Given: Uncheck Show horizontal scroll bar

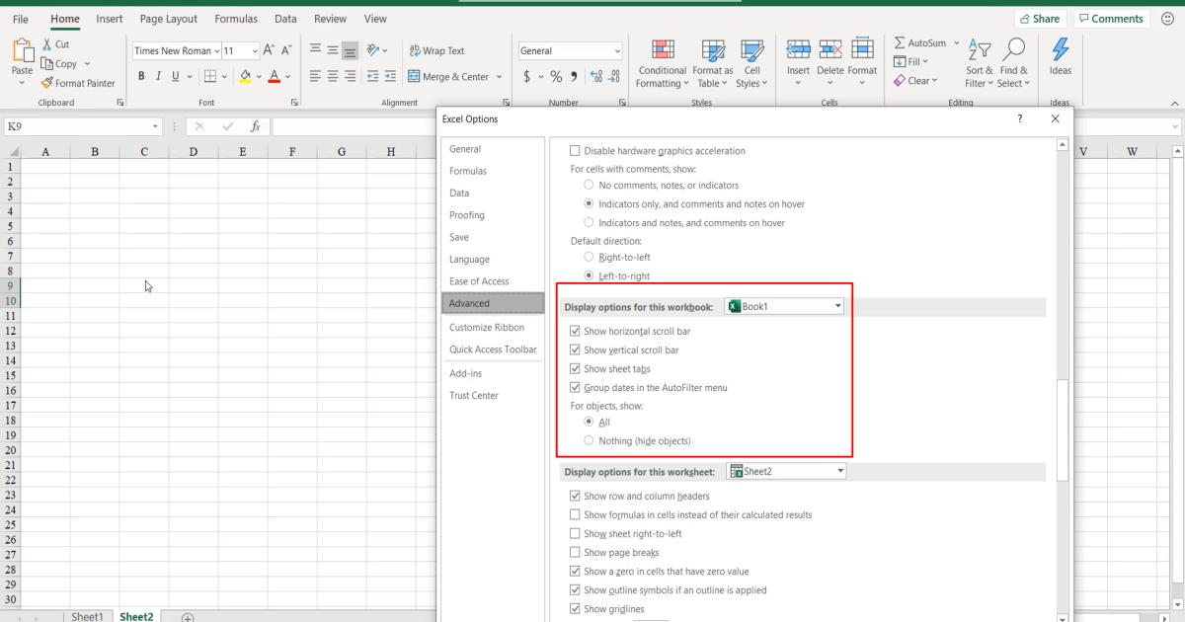Looking at the screenshot, I should click(x=576, y=331).
